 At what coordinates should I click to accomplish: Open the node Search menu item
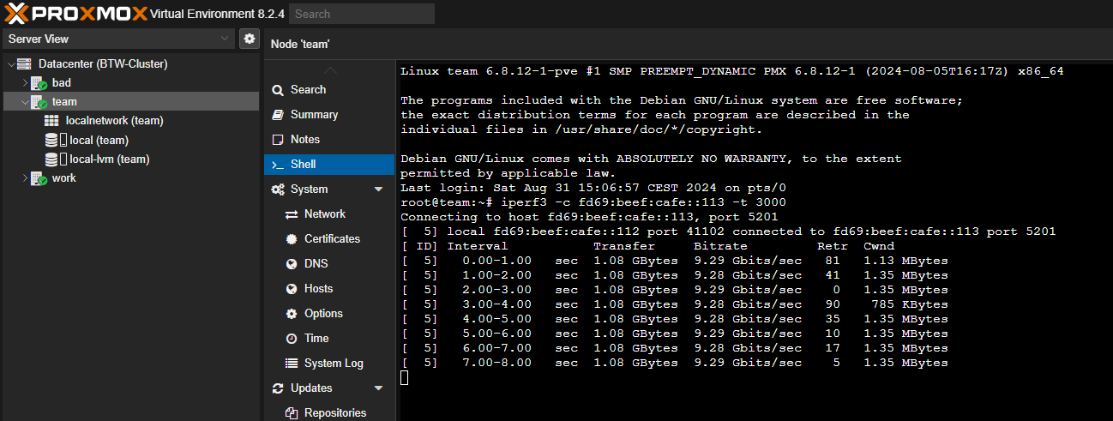tap(329, 89)
